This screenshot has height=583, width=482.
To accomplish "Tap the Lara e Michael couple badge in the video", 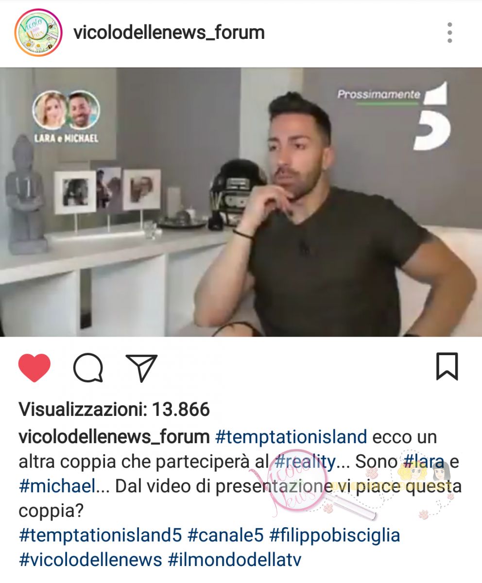I will click(66, 117).
